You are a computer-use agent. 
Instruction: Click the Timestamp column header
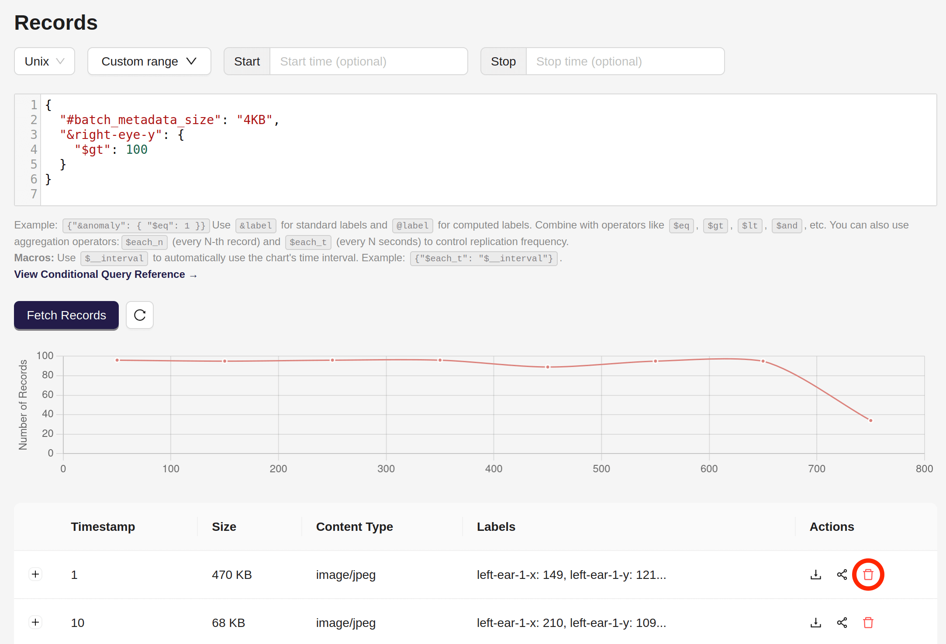tap(103, 526)
